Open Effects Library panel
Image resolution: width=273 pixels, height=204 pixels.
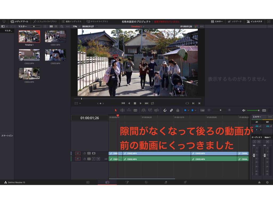(45, 22)
